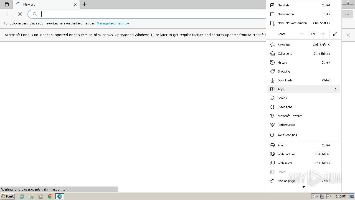Click the Extensions puzzle icon
The height and width of the screenshot is (200, 355).
(x=272, y=107)
